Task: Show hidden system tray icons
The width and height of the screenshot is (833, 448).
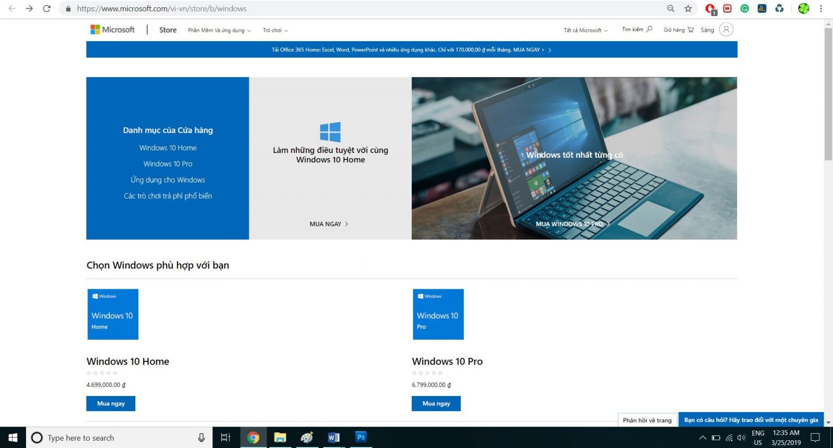Action: 702,438
